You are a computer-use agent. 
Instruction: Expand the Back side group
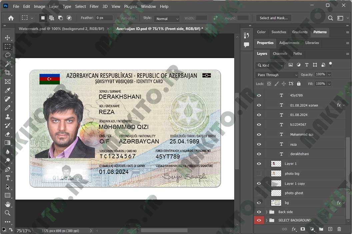(x=267, y=212)
